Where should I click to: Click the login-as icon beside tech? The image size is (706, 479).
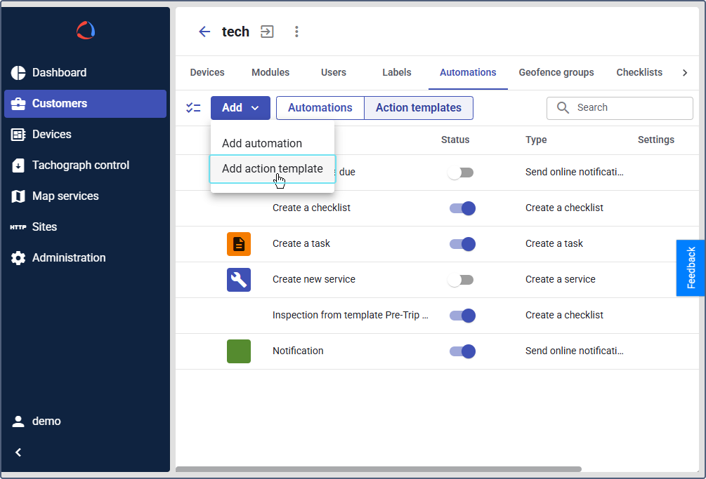click(267, 32)
